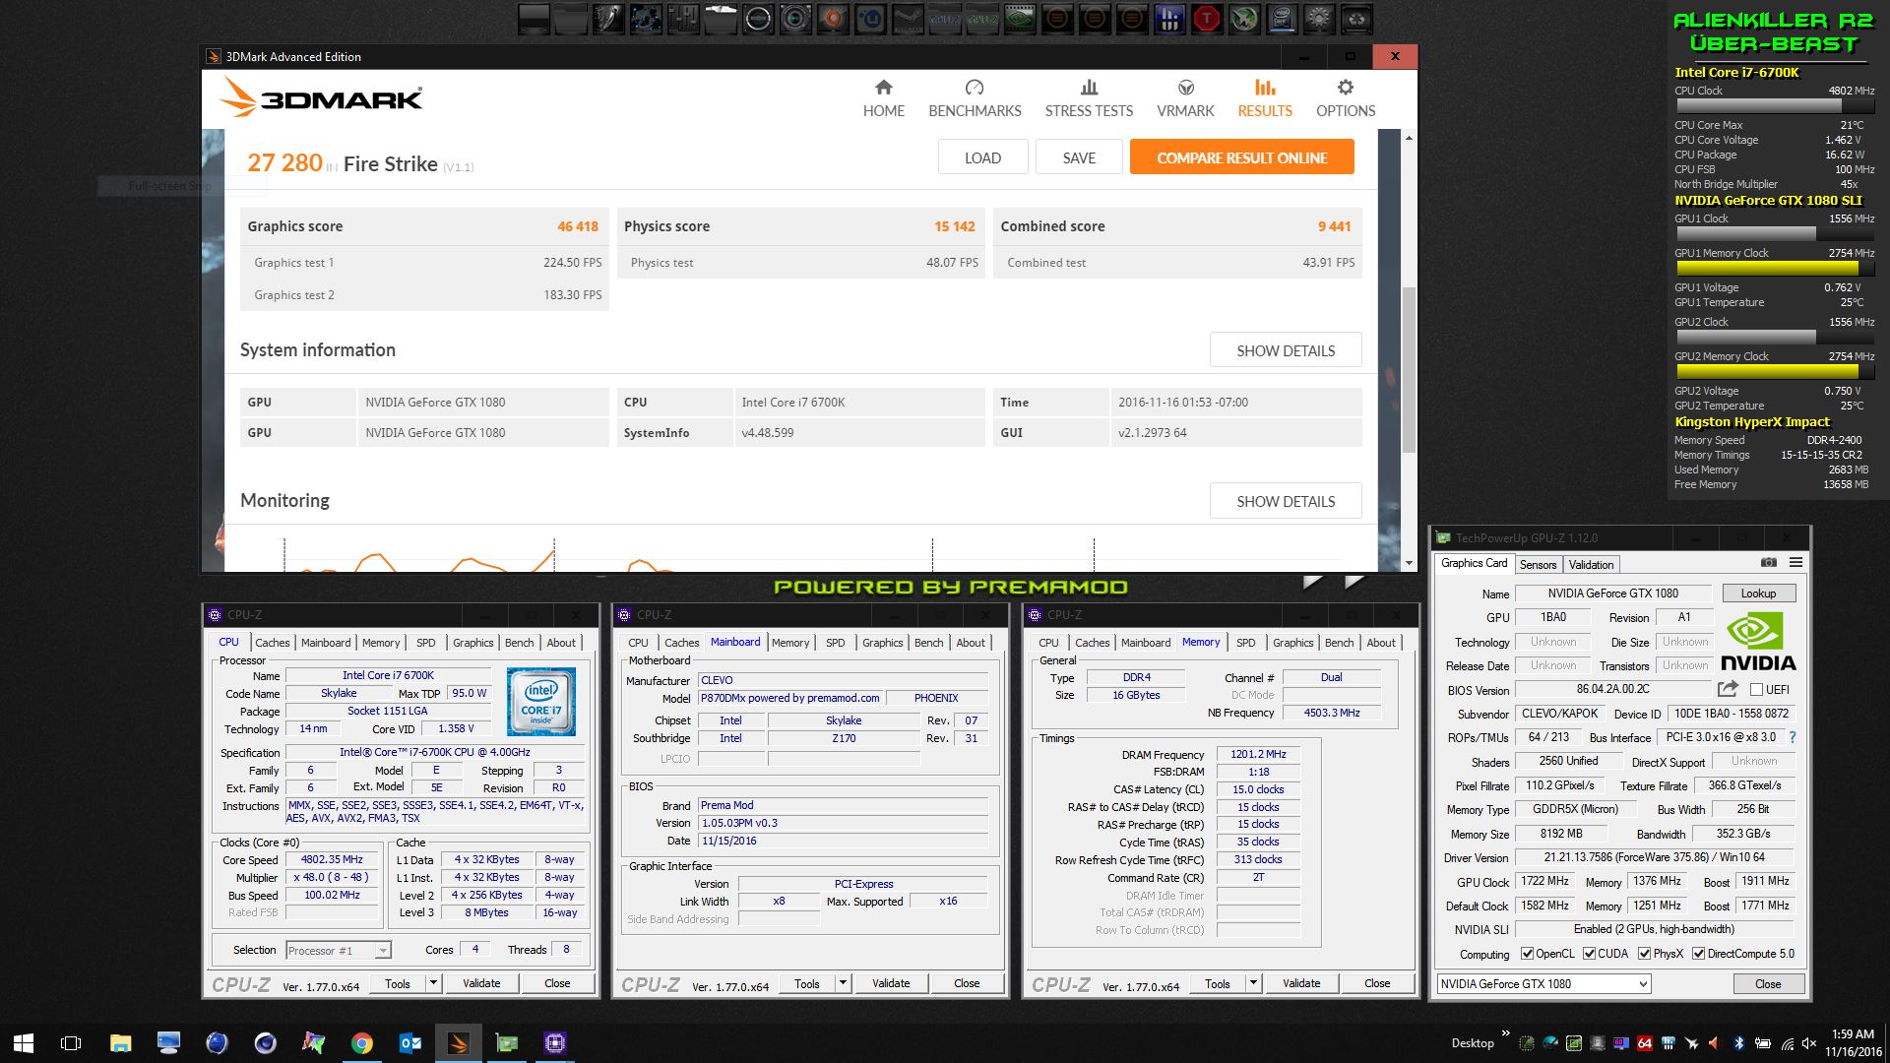Expand Tools arrow in Memory CPU-Z window
This screenshot has width=1890, height=1063.
(x=1253, y=983)
